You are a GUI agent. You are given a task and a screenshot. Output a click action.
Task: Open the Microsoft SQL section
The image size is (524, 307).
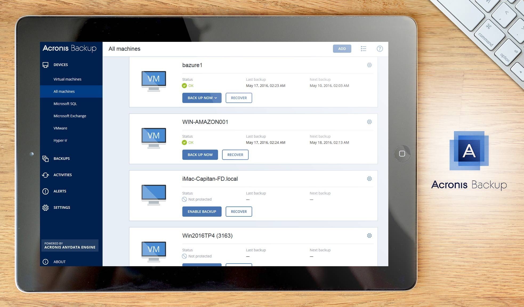tap(65, 103)
